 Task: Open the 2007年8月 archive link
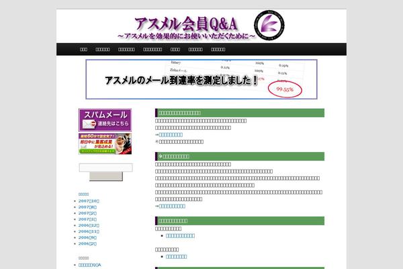click(x=87, y=207)
